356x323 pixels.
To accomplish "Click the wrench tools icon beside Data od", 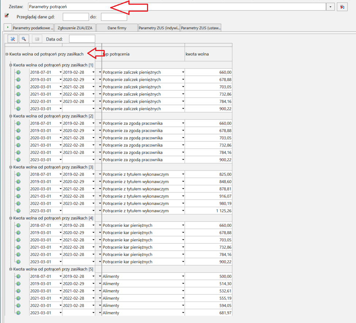I will point(13,39).
